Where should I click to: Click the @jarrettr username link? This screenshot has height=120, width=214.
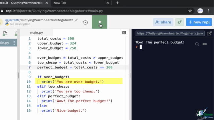tap(12, 20)
